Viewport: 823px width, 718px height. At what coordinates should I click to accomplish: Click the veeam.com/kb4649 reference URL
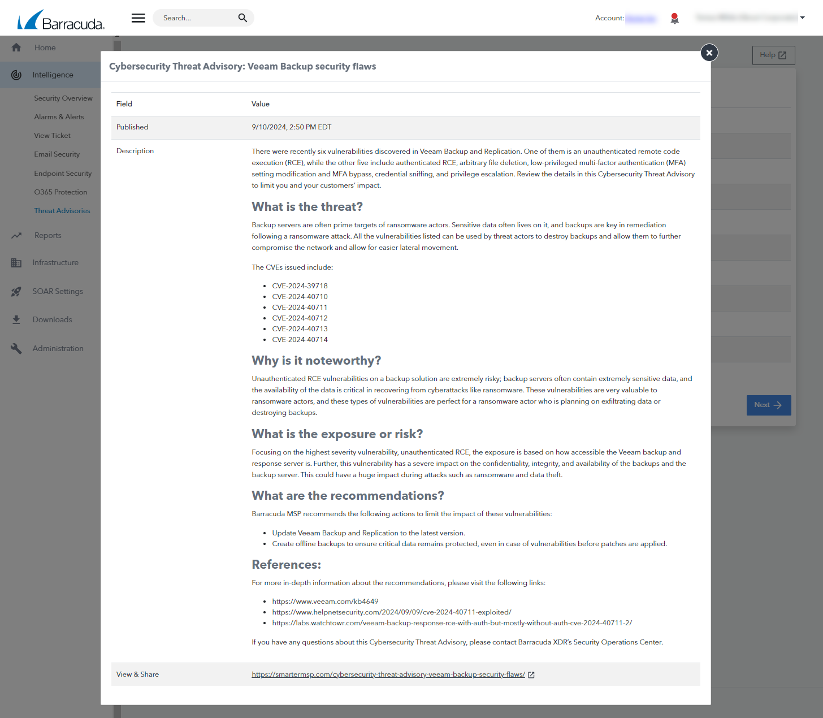point(325,602)
